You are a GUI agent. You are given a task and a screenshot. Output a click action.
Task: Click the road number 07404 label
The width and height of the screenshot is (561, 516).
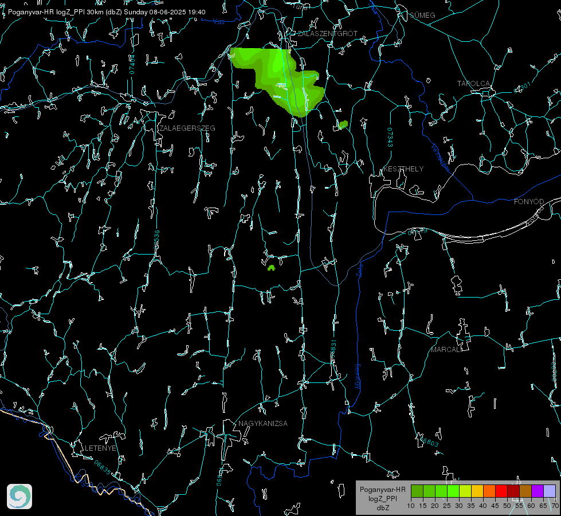(132, 64)
